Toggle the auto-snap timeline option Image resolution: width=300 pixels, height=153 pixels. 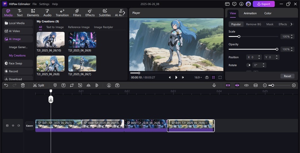(237, 85)
